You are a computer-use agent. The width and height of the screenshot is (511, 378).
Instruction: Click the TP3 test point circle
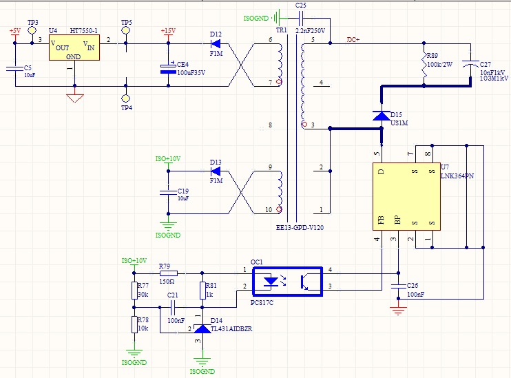tap(32, 30)
